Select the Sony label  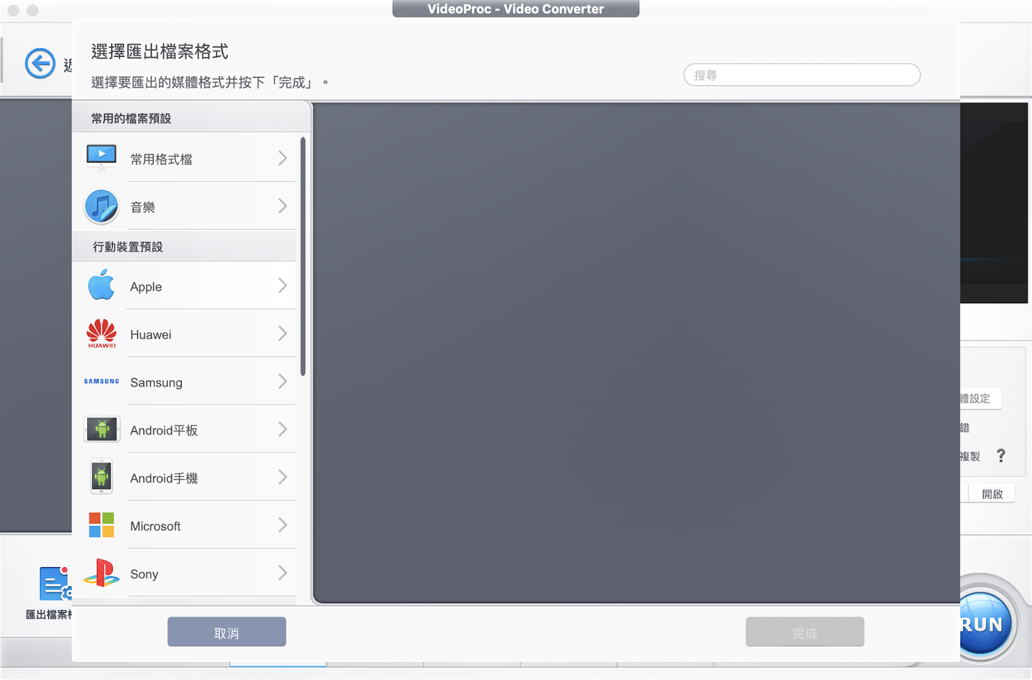pos(144,574)
